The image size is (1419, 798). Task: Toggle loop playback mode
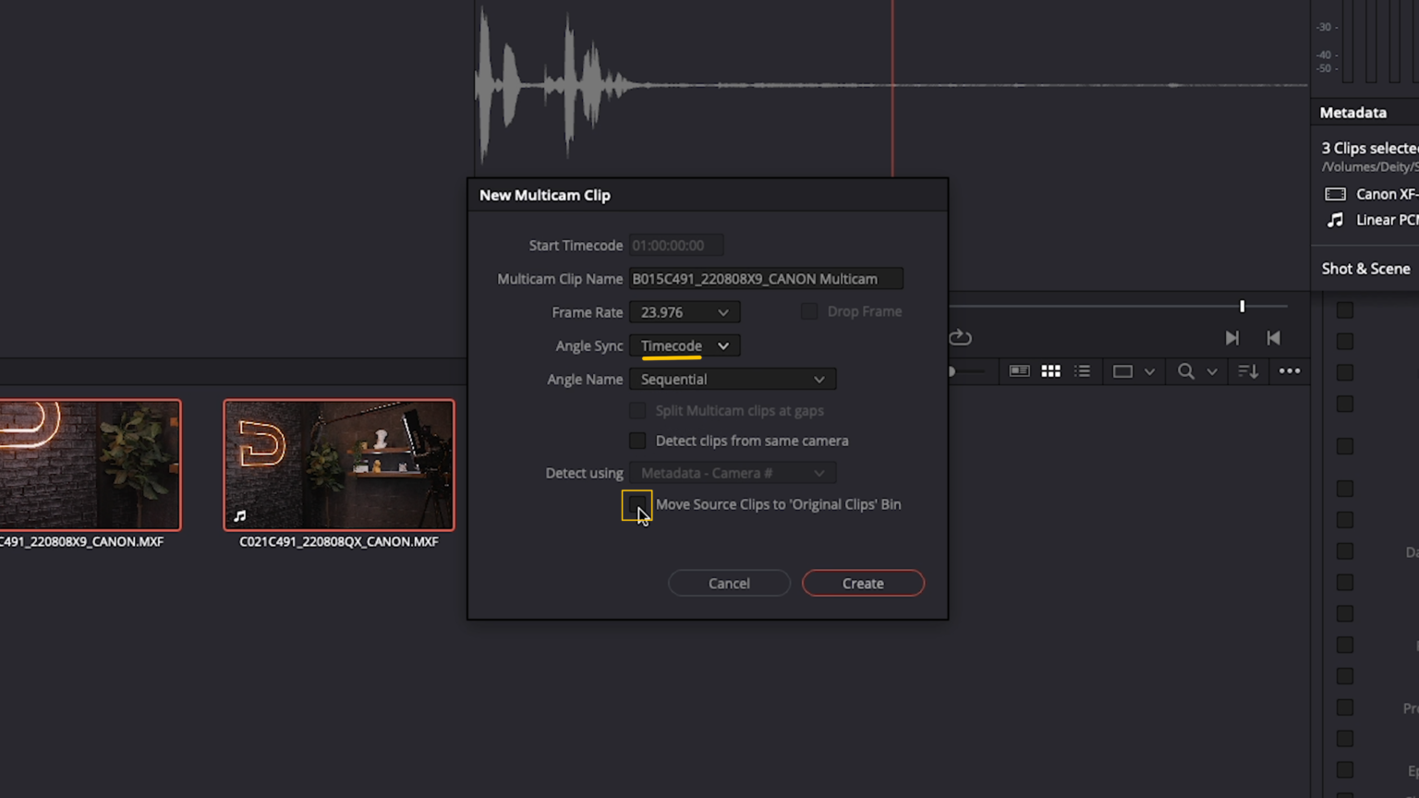pos(960,337)
